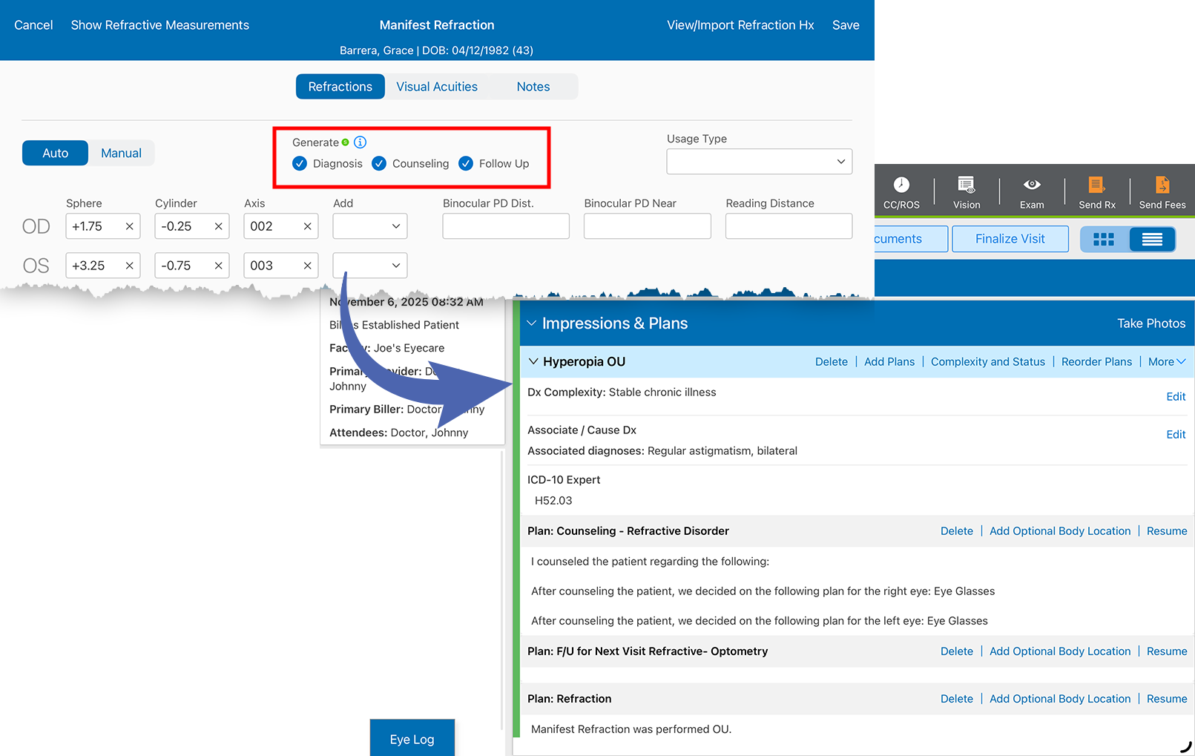
Task: Open the Usage Type dropdown
Action: [759, 162]
